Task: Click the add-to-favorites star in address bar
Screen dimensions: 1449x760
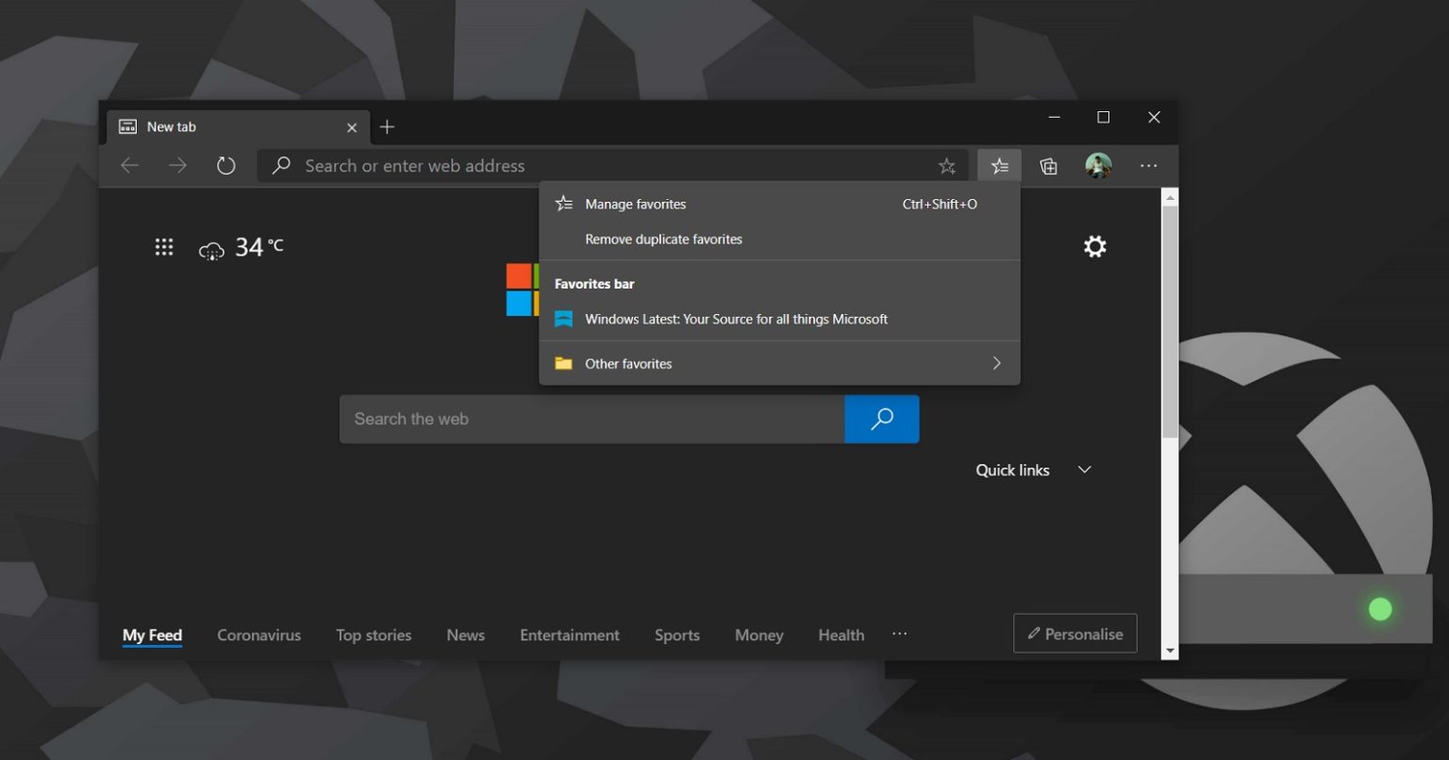Action: 947,166
